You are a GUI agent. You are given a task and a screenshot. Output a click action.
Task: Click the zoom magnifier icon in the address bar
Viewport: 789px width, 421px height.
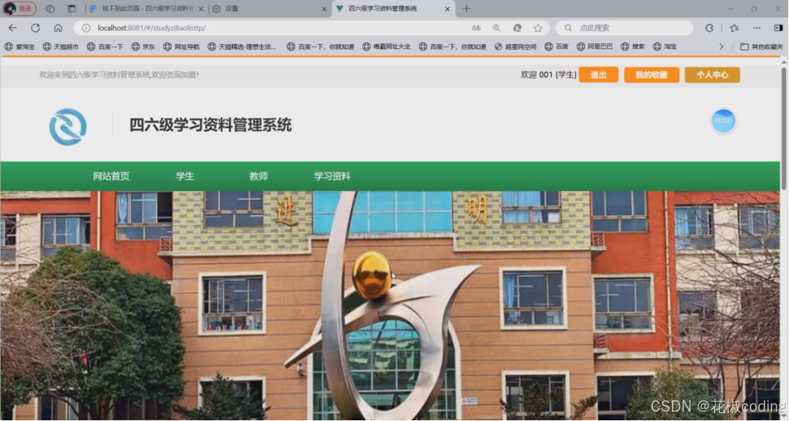(496, 28)
